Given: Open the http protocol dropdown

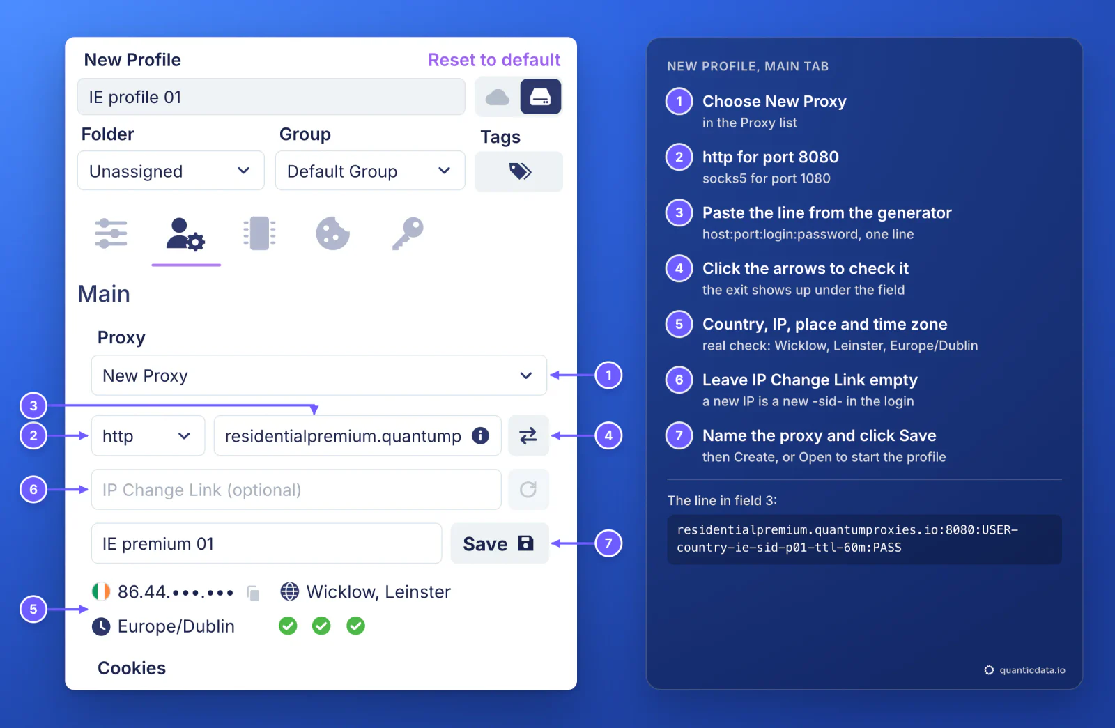Looking at the screenshot, I should click(148, 435).
